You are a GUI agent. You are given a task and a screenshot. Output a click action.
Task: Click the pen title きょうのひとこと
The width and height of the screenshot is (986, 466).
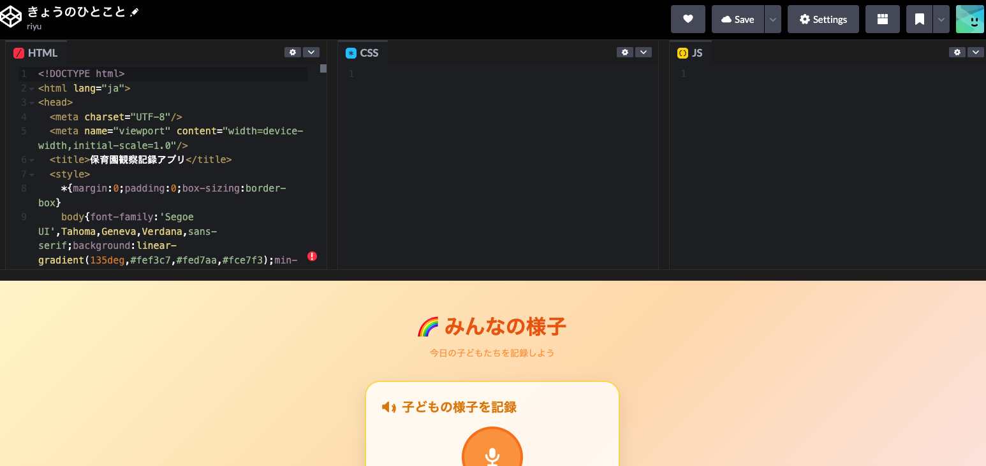coord(77,12)
